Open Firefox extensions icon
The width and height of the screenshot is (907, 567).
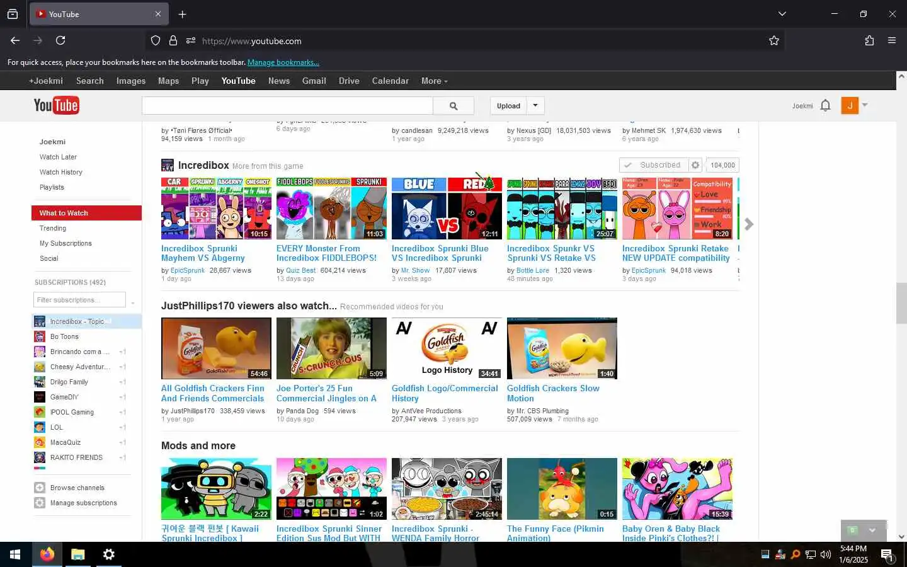pyautogui.click(x=869, y=40)
